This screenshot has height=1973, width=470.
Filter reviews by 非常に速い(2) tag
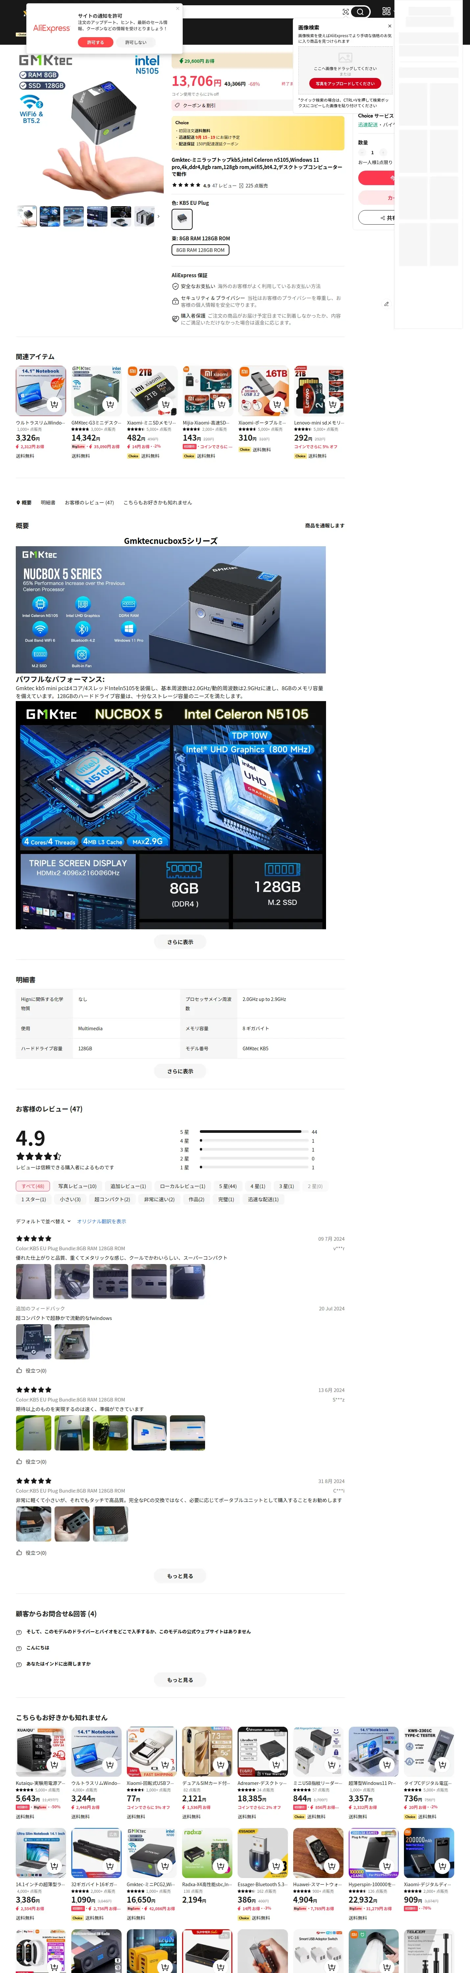coord(159,1200)
